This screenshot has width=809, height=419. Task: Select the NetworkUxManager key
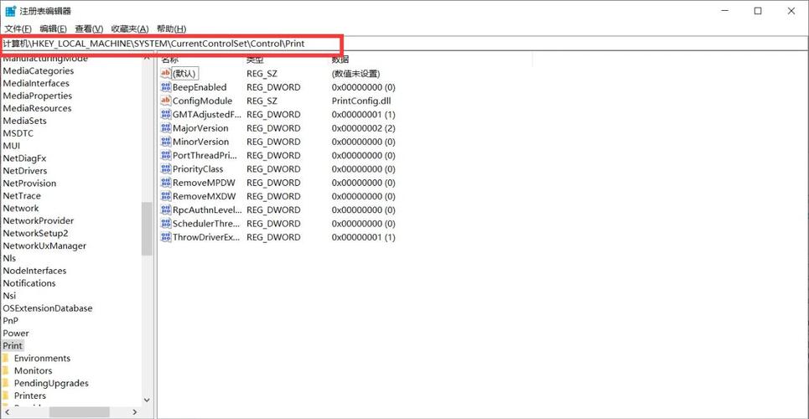pos(44,246)
